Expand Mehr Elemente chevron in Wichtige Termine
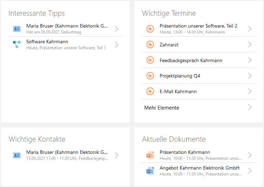The width and height of the screenshot is (264, 187). click(x=250, y=107)
